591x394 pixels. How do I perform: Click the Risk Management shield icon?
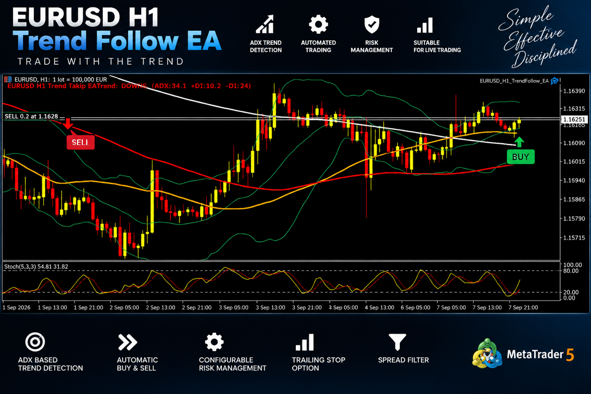(x=372, y=25)
